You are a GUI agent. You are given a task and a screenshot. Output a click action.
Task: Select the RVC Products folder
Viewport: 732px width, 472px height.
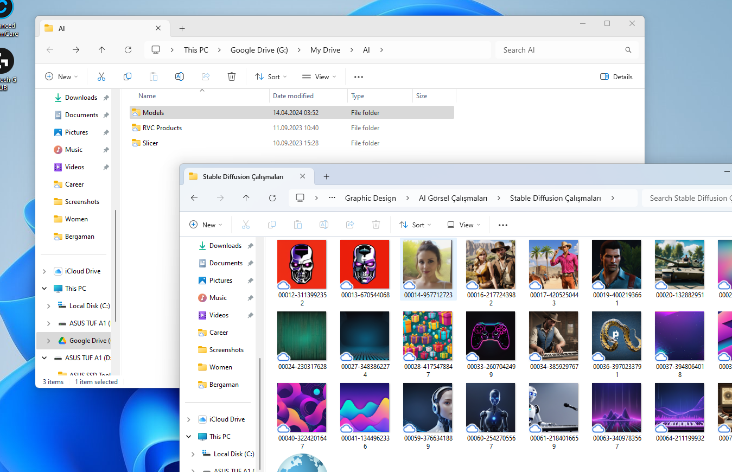click(x=162, y=128)
